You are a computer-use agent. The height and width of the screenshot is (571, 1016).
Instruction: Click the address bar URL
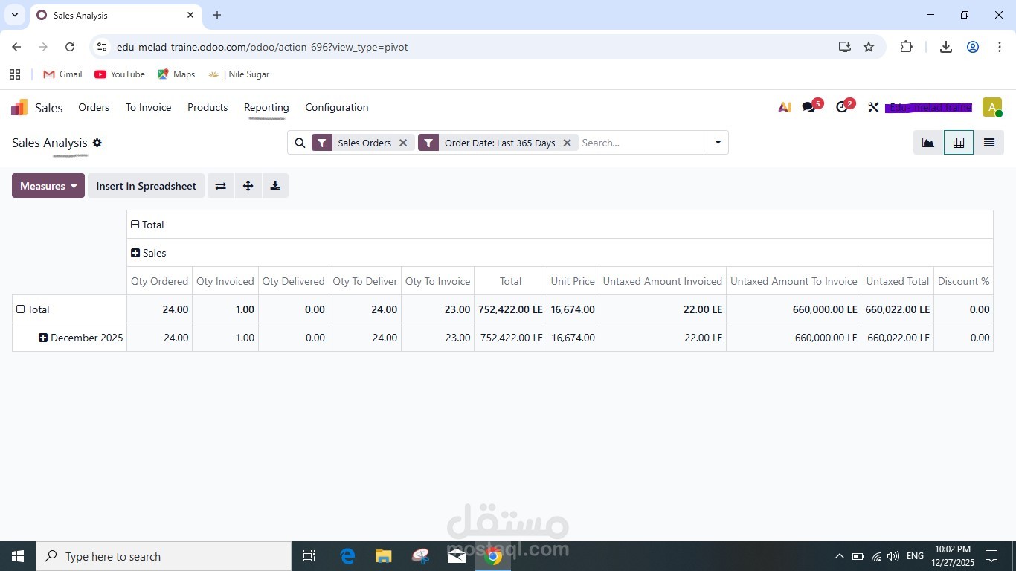[262, 47]
